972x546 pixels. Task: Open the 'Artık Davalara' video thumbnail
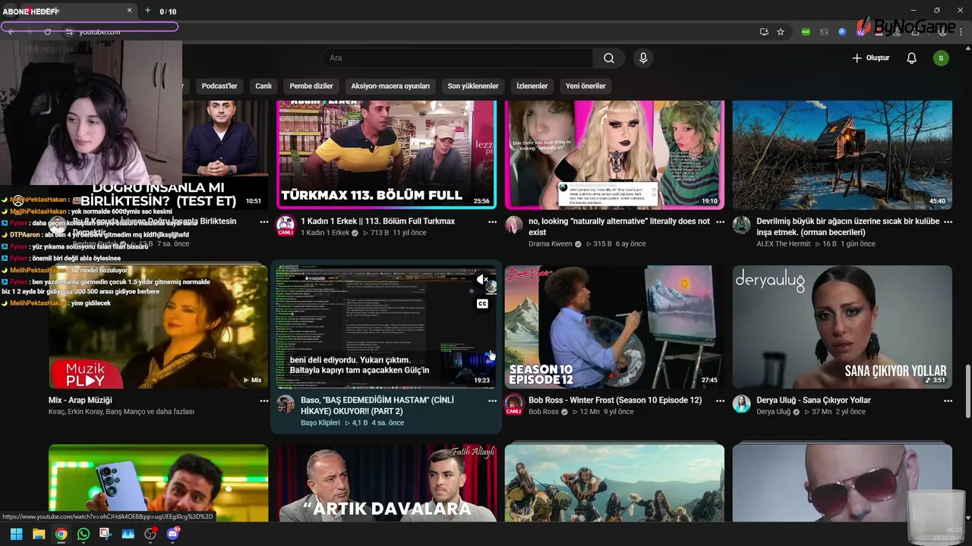(x=386, y=483)
